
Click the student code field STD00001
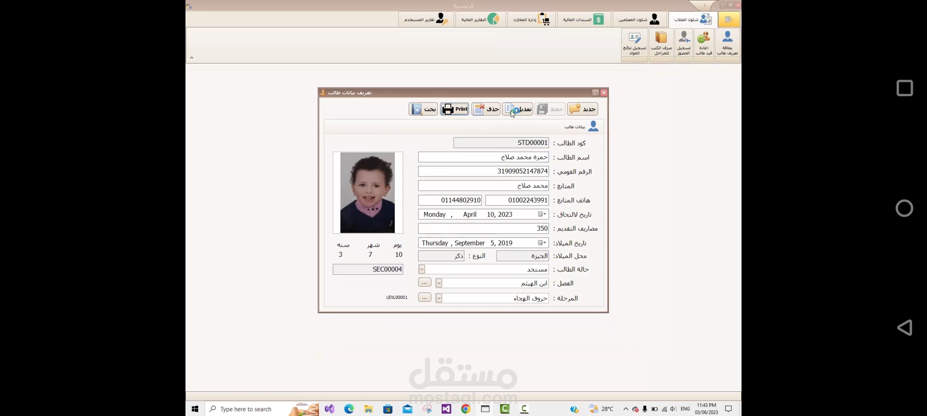pos(501,143)
